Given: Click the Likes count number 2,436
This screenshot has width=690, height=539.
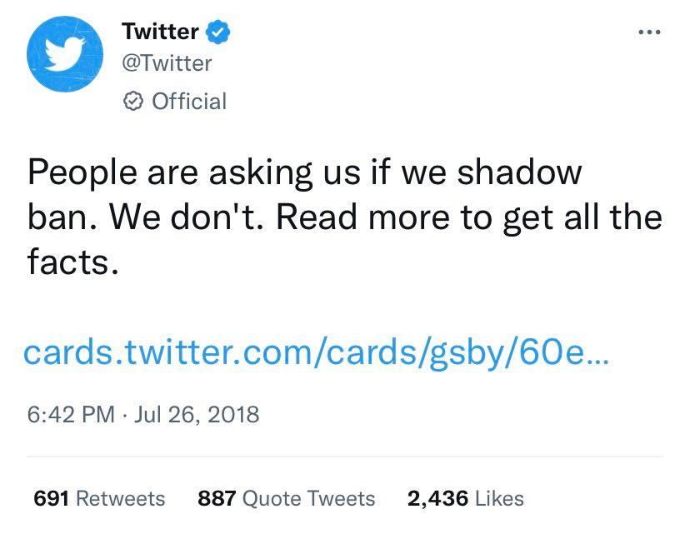Looking at the screenshot, I should click(x=437, y=499).
